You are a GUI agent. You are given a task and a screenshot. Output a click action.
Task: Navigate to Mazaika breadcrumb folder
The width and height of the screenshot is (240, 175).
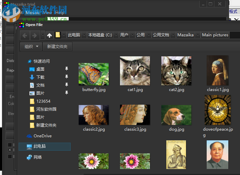[x=185, y=35]
